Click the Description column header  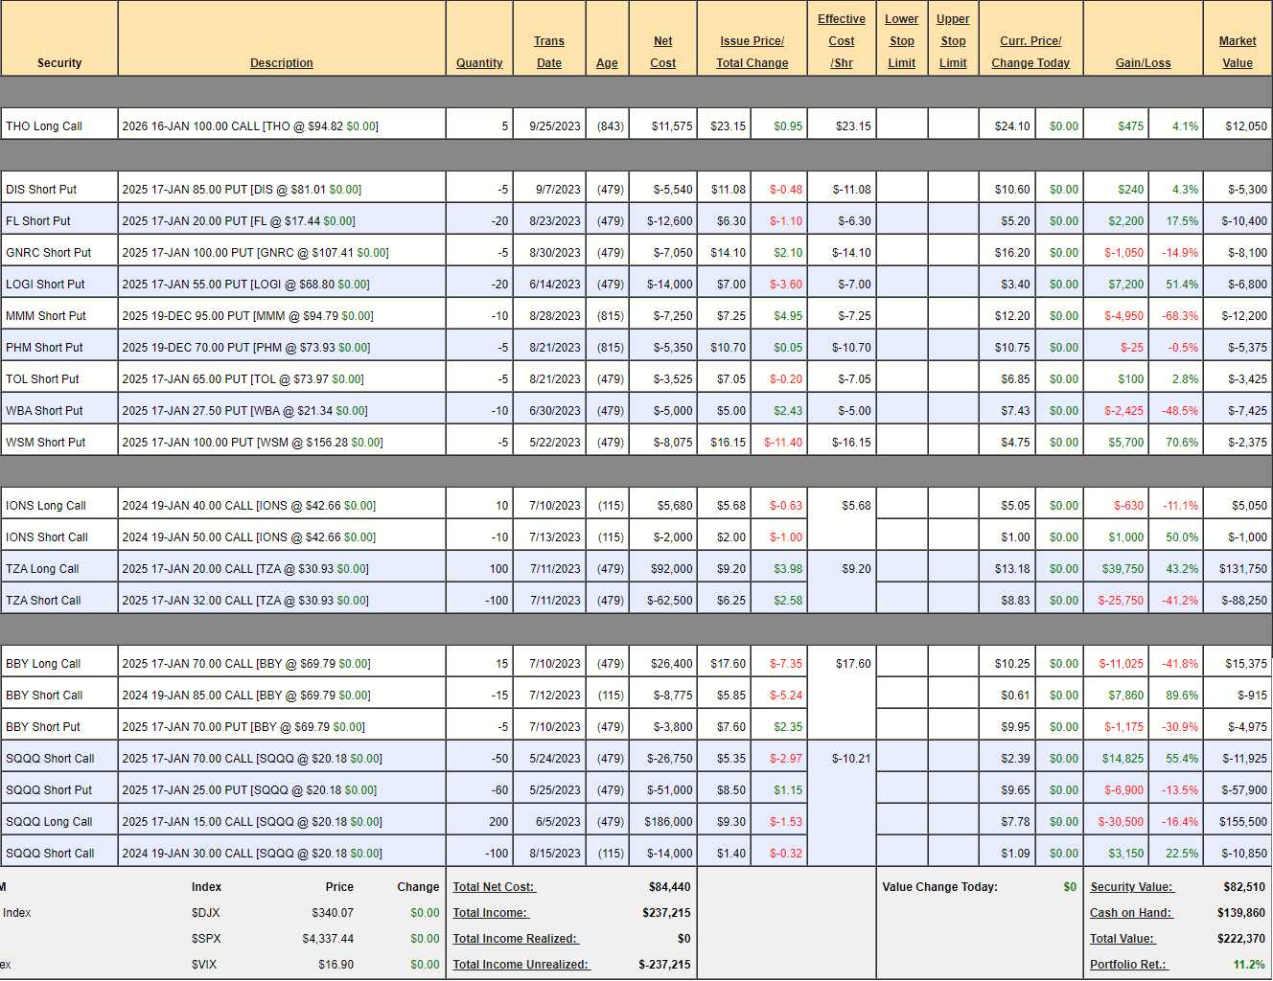coord(281,63)
